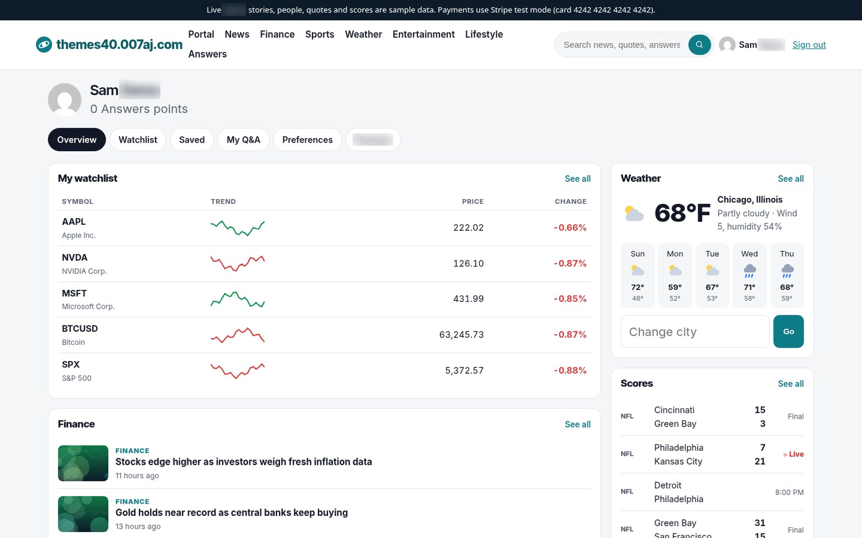Click the News navigation item
This screenshot has height=538, width=862.
[x=237, y=34]
